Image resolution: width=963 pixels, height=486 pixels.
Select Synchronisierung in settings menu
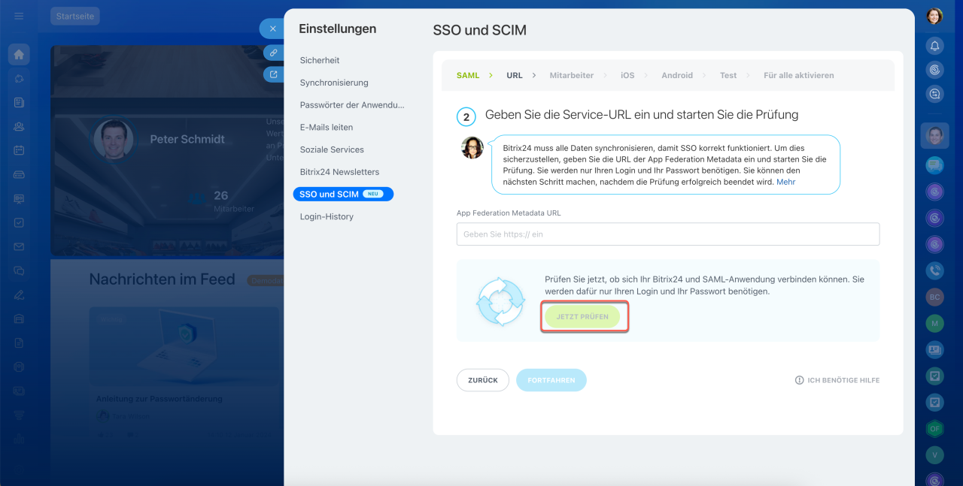coord(334,83)
